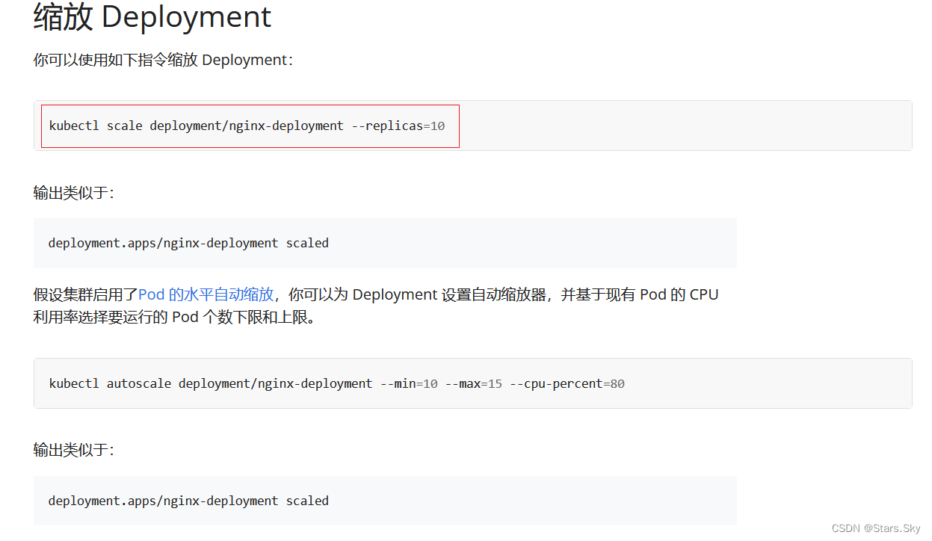
Task: Open the "Pod 的水平自动缩放" link
Action: click(x=206, y=294)
